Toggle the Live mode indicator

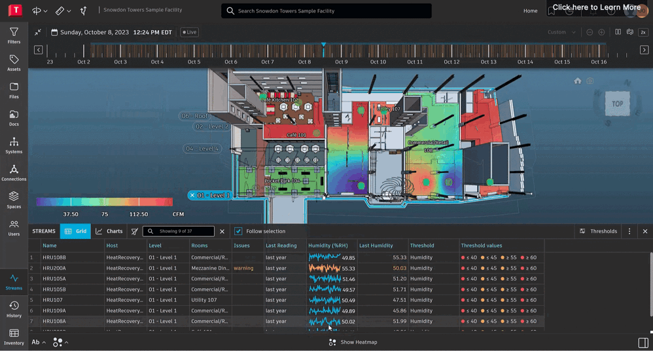click(190, 32)
